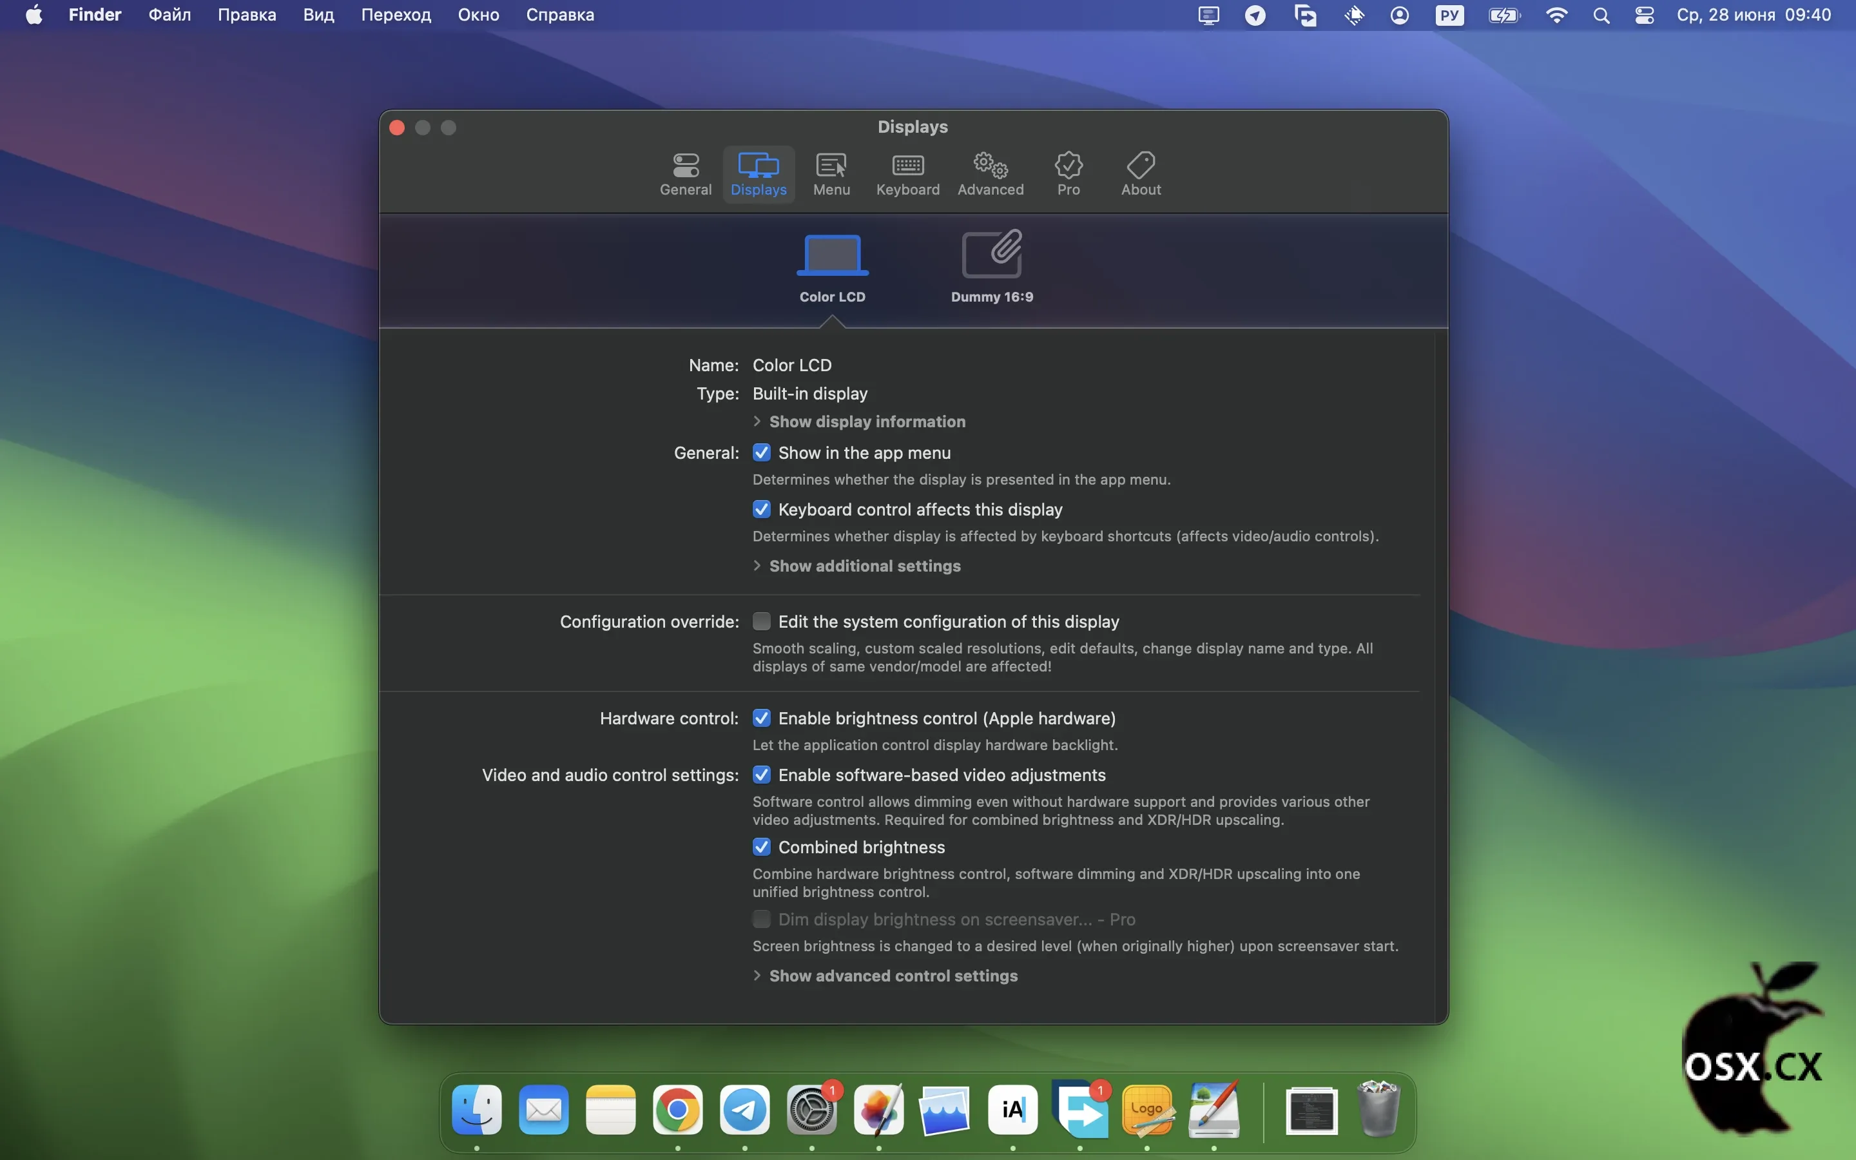Viewport: 1856px width, 1160px height.
Task: Open Telegram from the Dock
Action: click(745, 1109)
